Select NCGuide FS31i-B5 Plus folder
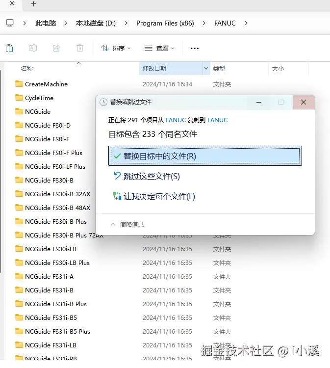 pyautogui.click(x=52, y=331)
